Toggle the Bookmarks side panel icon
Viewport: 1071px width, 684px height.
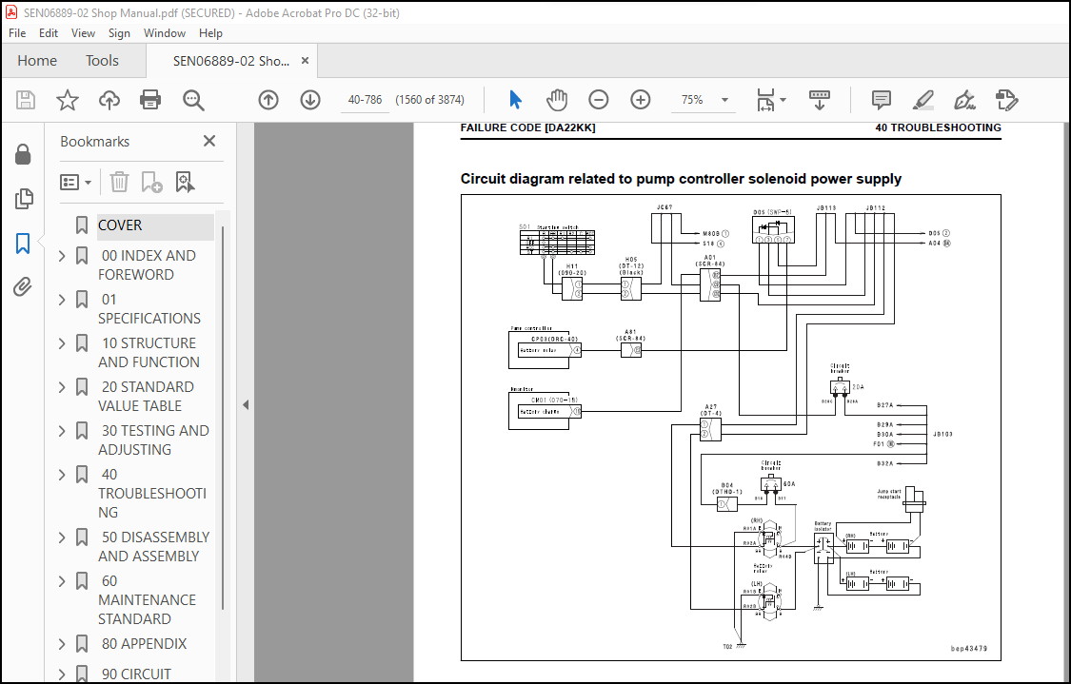(23, 243)
